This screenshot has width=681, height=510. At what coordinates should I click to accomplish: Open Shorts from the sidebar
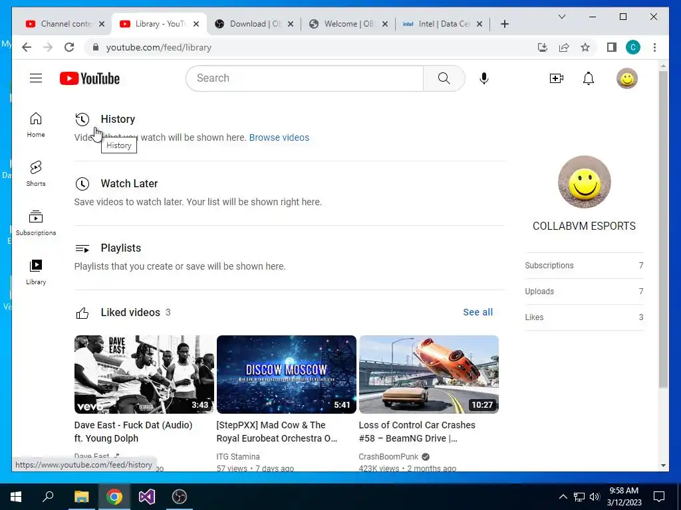click(36, 174)
